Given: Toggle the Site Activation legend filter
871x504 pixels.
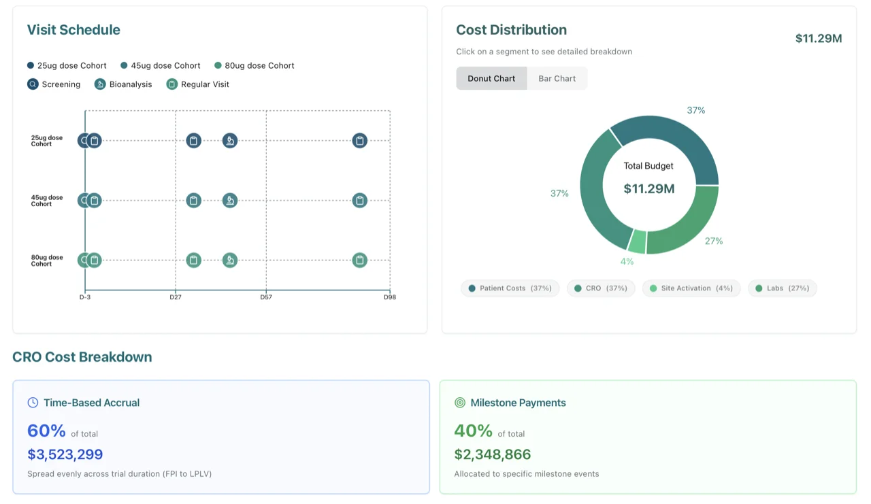Looking at the screenshot, I should coord(691,288).
